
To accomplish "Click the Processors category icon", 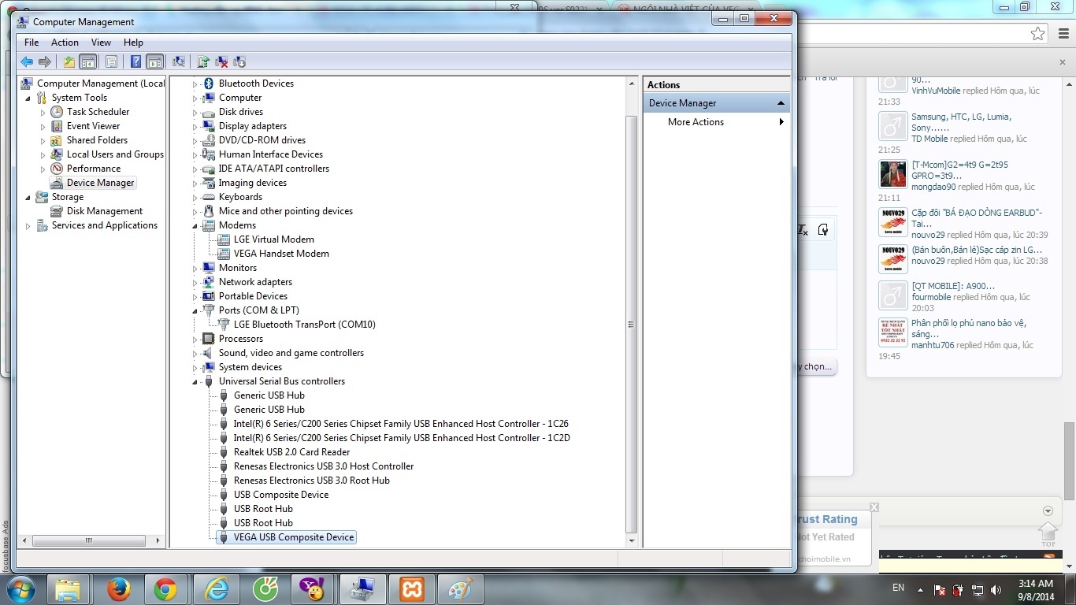I will [x=209, y=339].
